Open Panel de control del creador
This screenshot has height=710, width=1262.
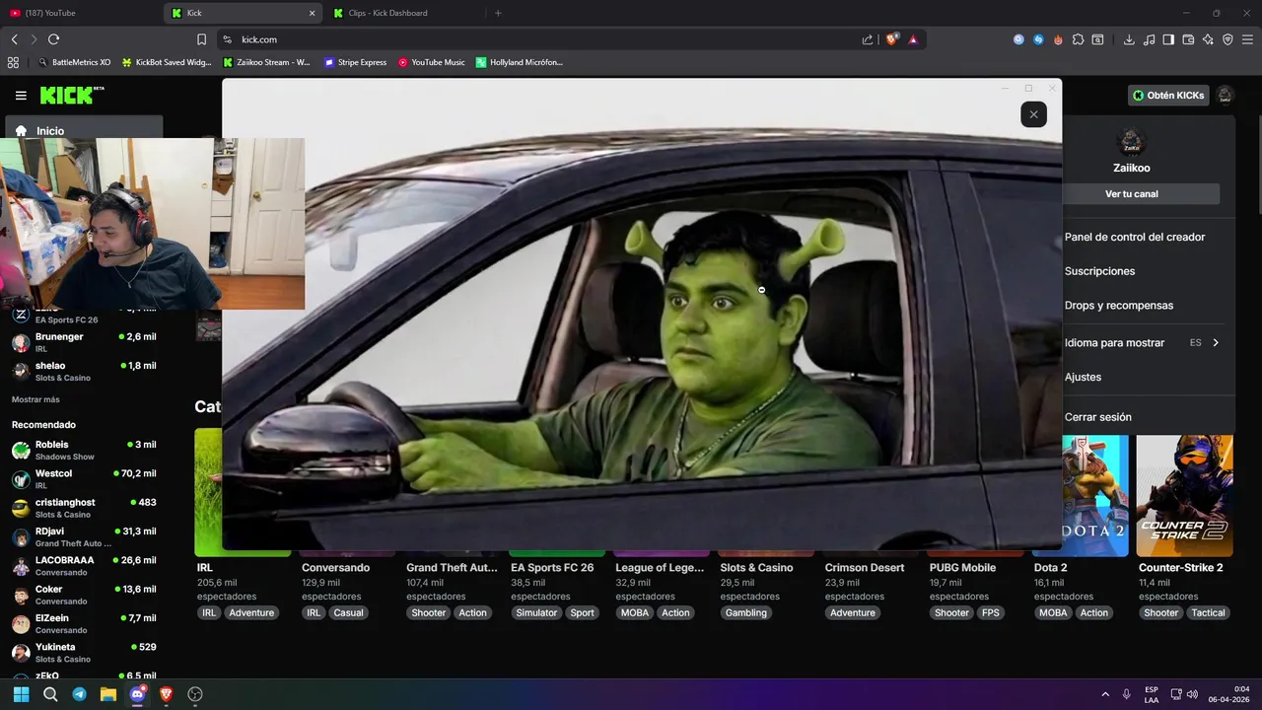[1135, 237]
